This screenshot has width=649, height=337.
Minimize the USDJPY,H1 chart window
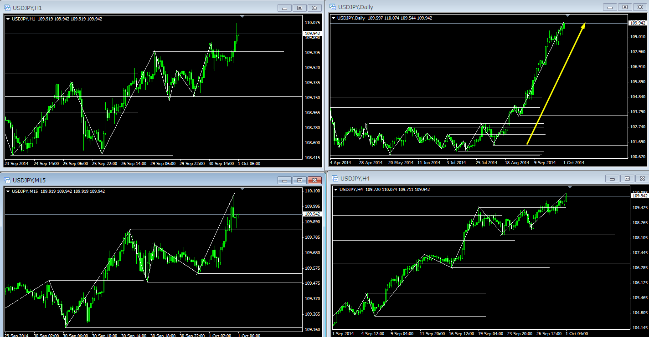[285, 8]
